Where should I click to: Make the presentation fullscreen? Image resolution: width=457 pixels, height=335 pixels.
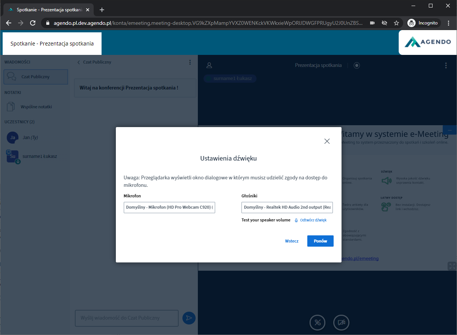[451, 266]
